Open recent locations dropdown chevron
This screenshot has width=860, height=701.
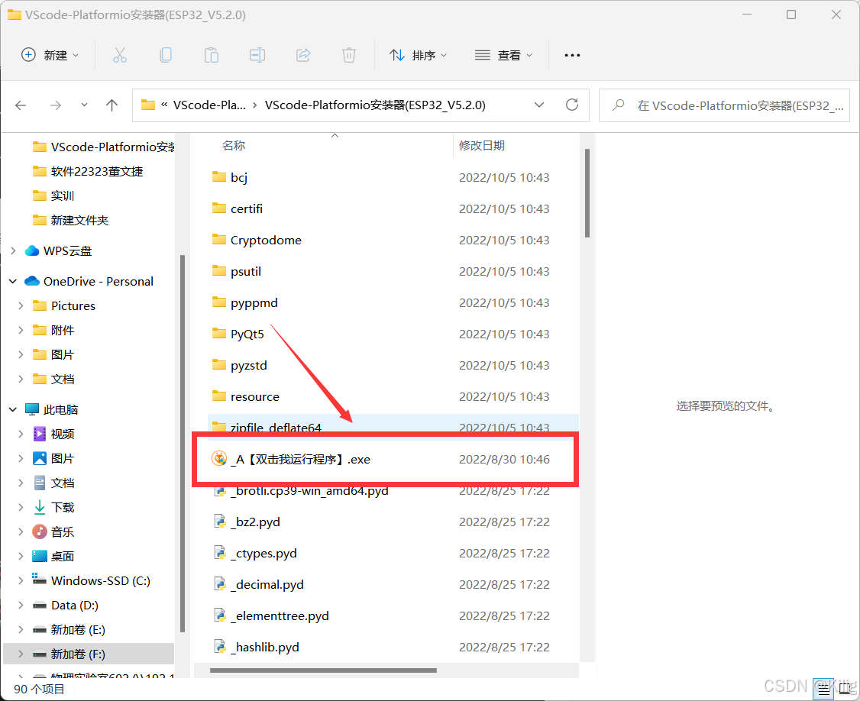(x=84, y=105)
